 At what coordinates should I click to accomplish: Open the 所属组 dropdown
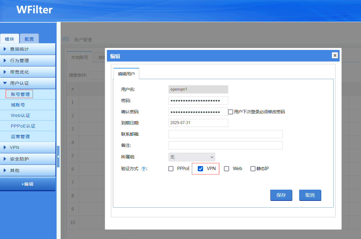(x=192, y=157)
